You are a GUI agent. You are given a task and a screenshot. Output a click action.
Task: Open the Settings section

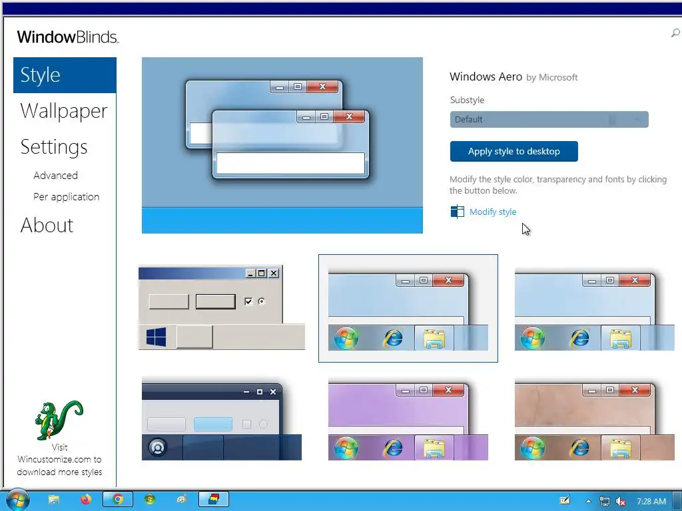click(54, 147)
